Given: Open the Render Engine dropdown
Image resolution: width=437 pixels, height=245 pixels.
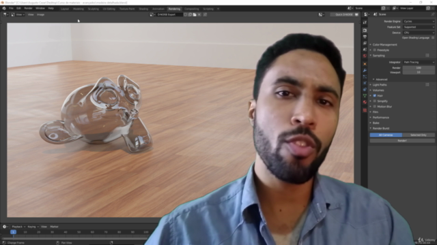Looking at the screenshot, I should tap(419, 21).
